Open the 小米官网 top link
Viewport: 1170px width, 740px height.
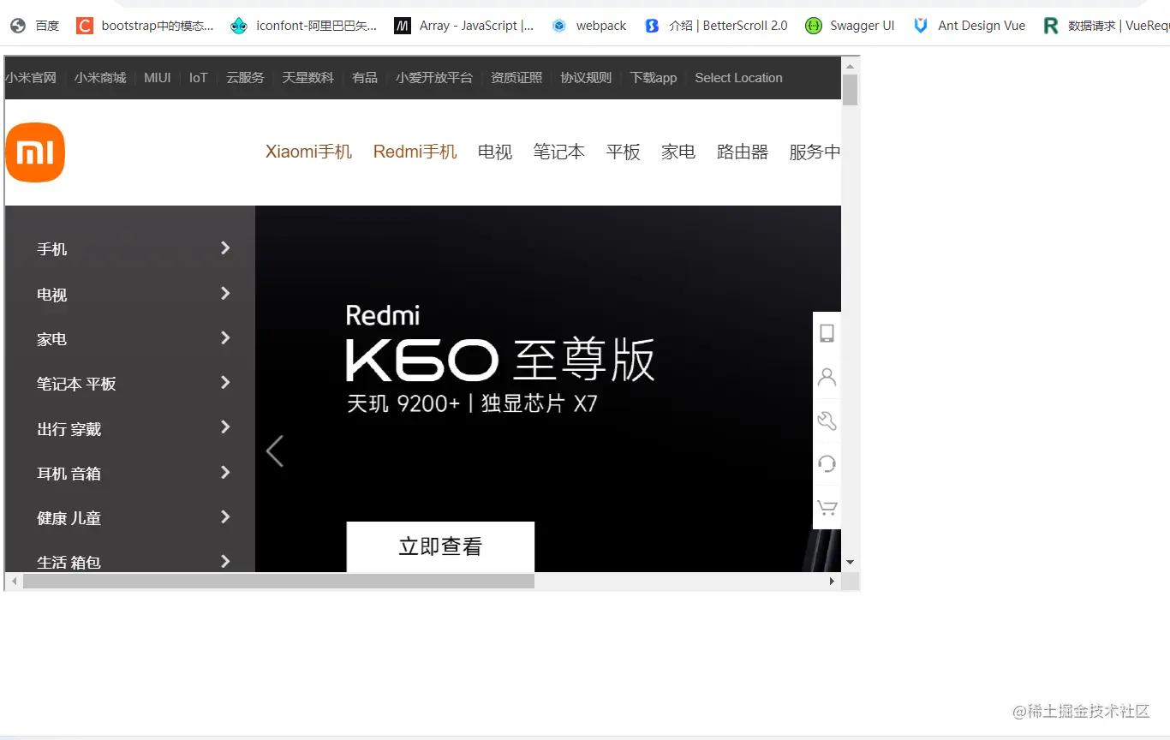pos(31,78)
